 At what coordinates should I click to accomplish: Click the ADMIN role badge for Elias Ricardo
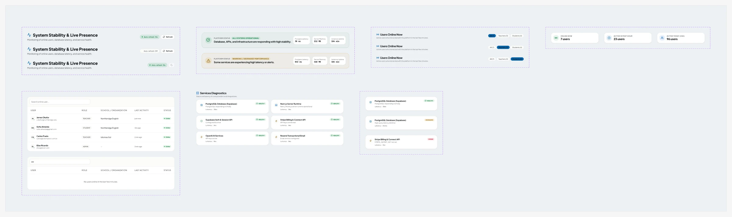(86, 147)
